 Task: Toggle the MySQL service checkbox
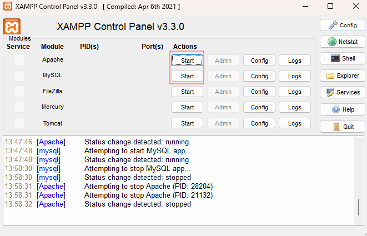point(19,76)
